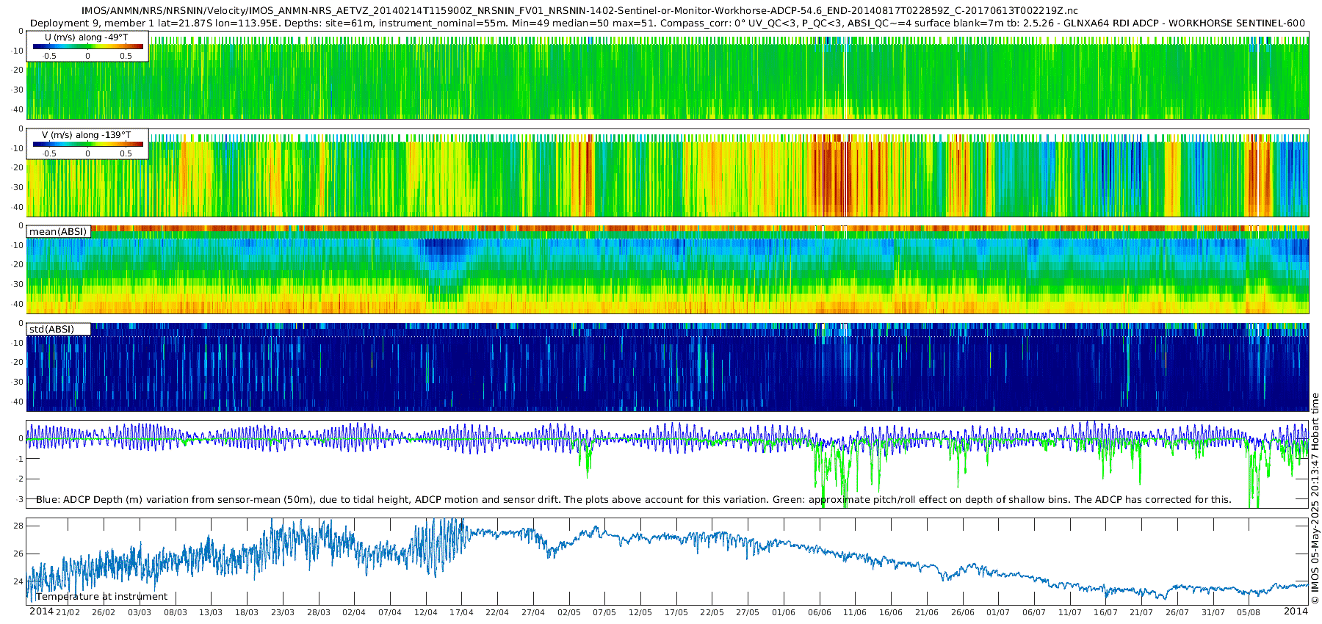Viewport: 1322px width, 624px height.
Task: Select the mean(ABSI) panel label
Action: (58, 232)
